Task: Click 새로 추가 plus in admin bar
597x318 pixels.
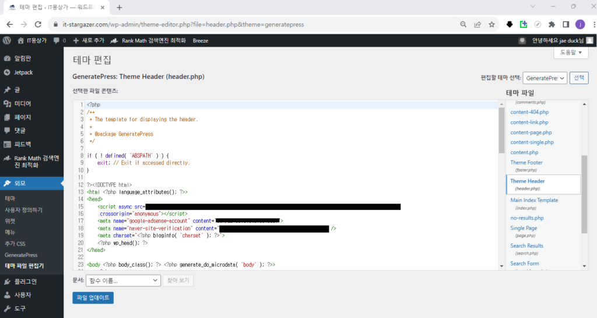Action: (89, 40)
